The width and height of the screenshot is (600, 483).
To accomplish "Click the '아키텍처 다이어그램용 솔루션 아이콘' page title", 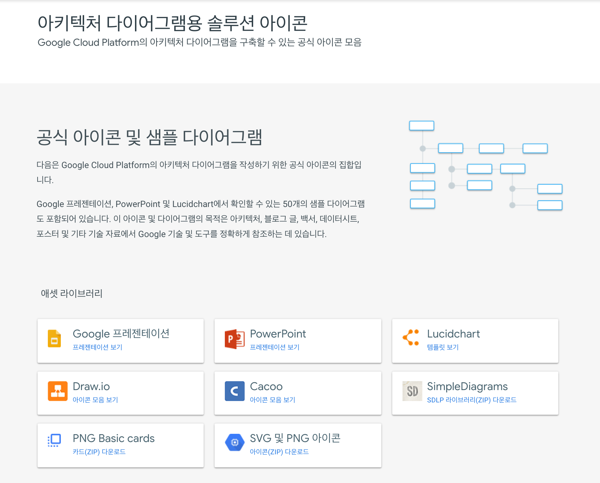I will [173, 23].
